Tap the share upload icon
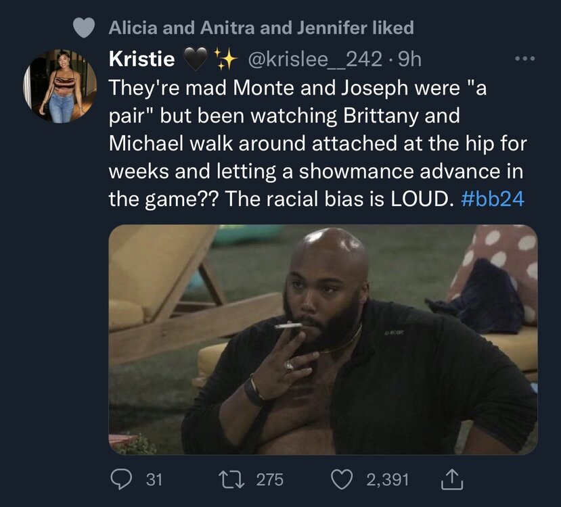Screen dimensions: 561x507 (449, 479)
